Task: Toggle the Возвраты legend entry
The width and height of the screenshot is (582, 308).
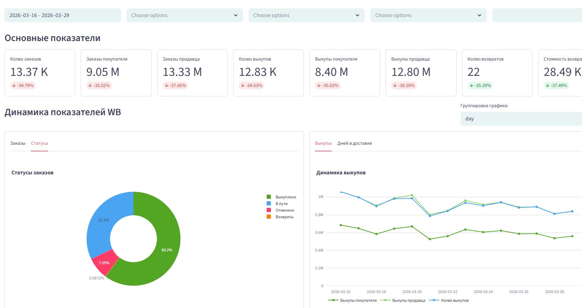Action: click(x=280, y=217)
